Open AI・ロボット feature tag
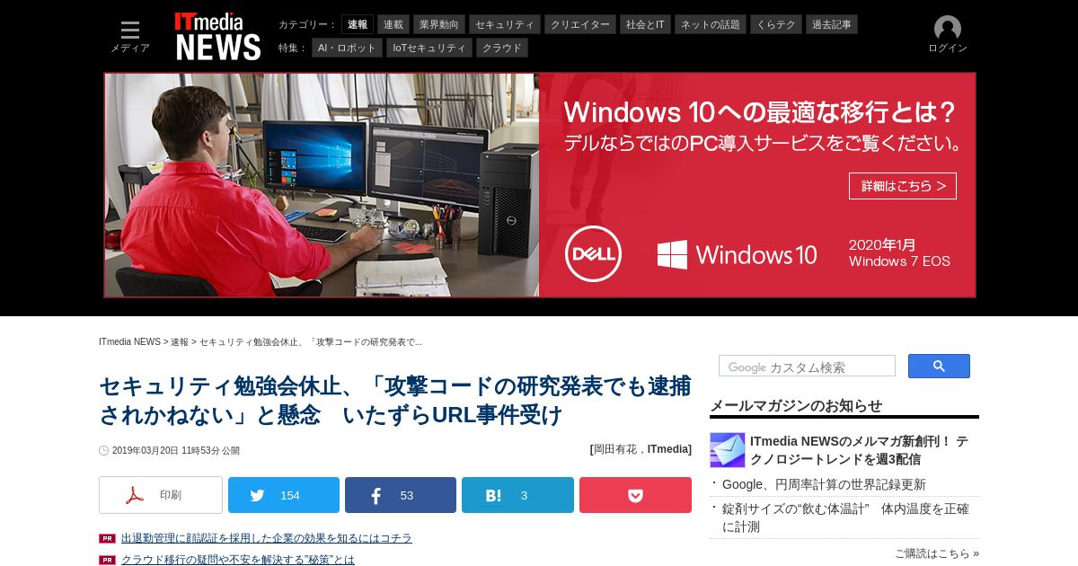 coord(347,48)
